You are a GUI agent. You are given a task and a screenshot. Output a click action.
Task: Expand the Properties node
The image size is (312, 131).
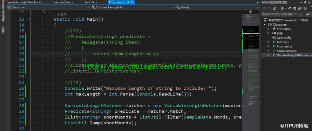(269, 29)
